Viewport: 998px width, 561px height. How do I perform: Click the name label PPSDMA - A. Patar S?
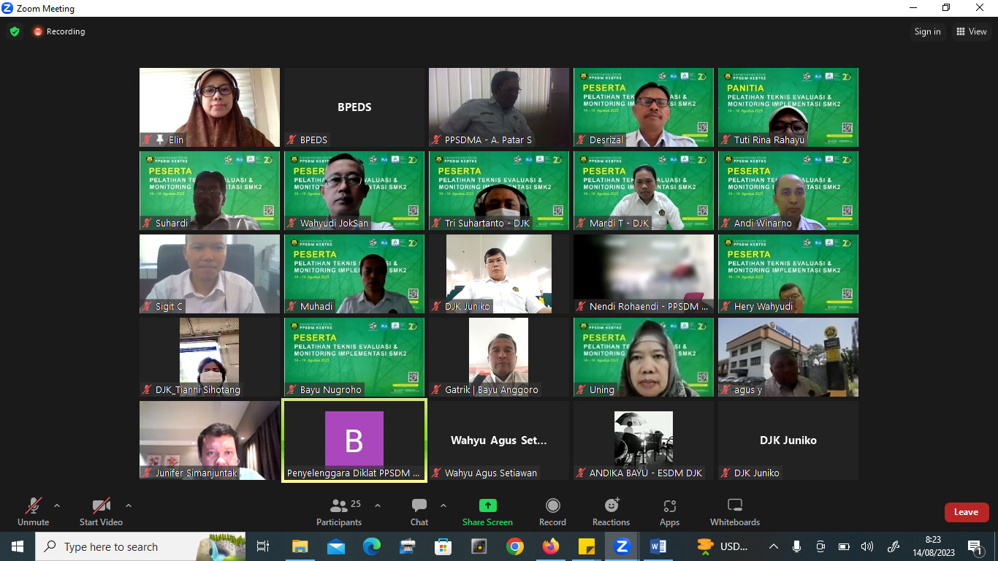point(489,140)
